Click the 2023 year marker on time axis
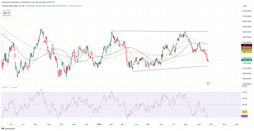 click(99, 124)
